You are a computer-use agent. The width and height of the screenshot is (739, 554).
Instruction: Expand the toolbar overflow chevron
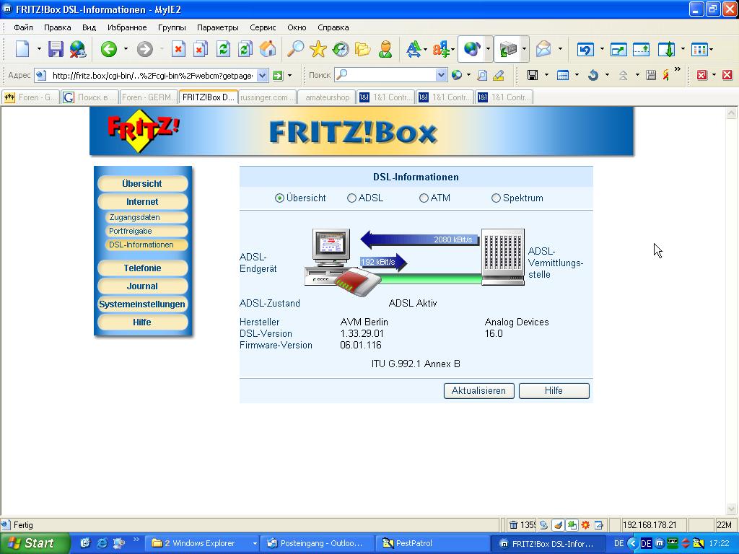(x=677, y=70)
